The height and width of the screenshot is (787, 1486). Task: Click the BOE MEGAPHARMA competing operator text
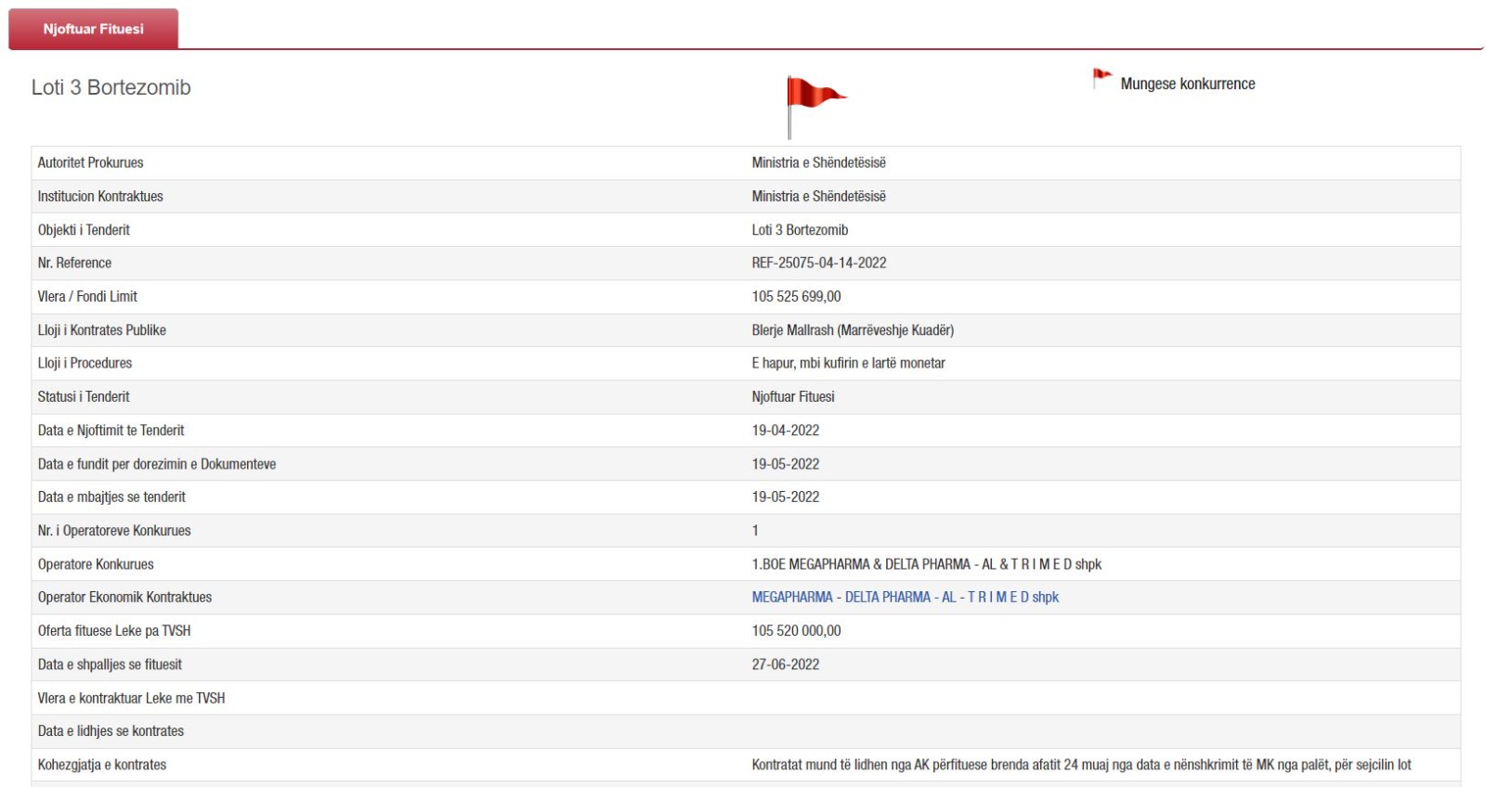click(x=926, y=563)
